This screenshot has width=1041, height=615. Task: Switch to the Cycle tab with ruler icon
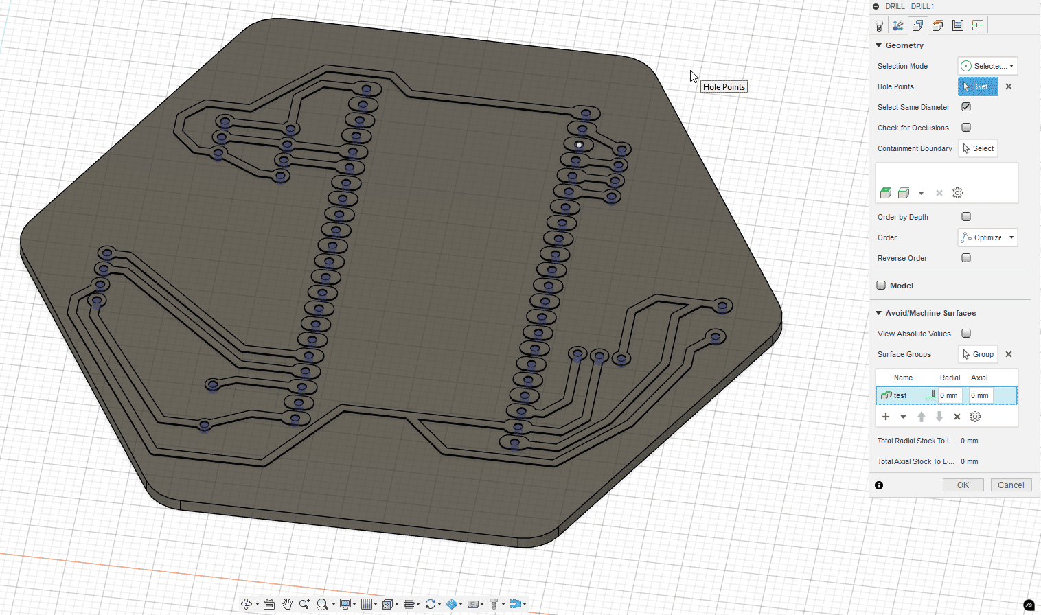[x=958, y=25]
